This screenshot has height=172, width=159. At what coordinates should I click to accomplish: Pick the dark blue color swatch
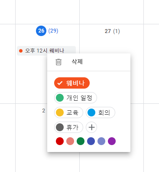(91, 141)
